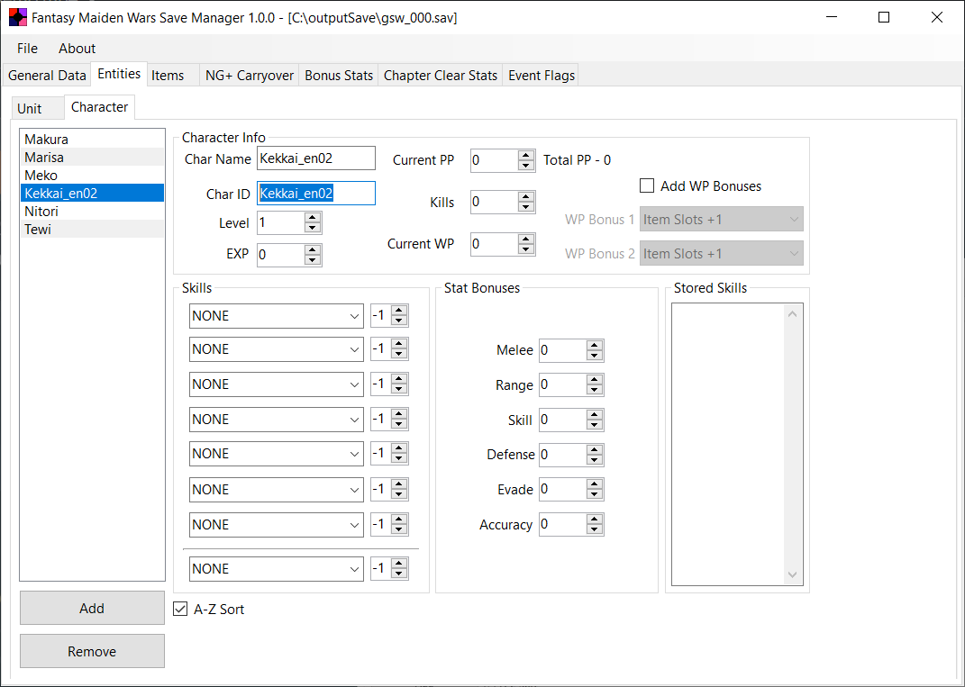This screenshot has width=965, height=687.
Task: Select Tewi in the character list
Action: (92, 230)
